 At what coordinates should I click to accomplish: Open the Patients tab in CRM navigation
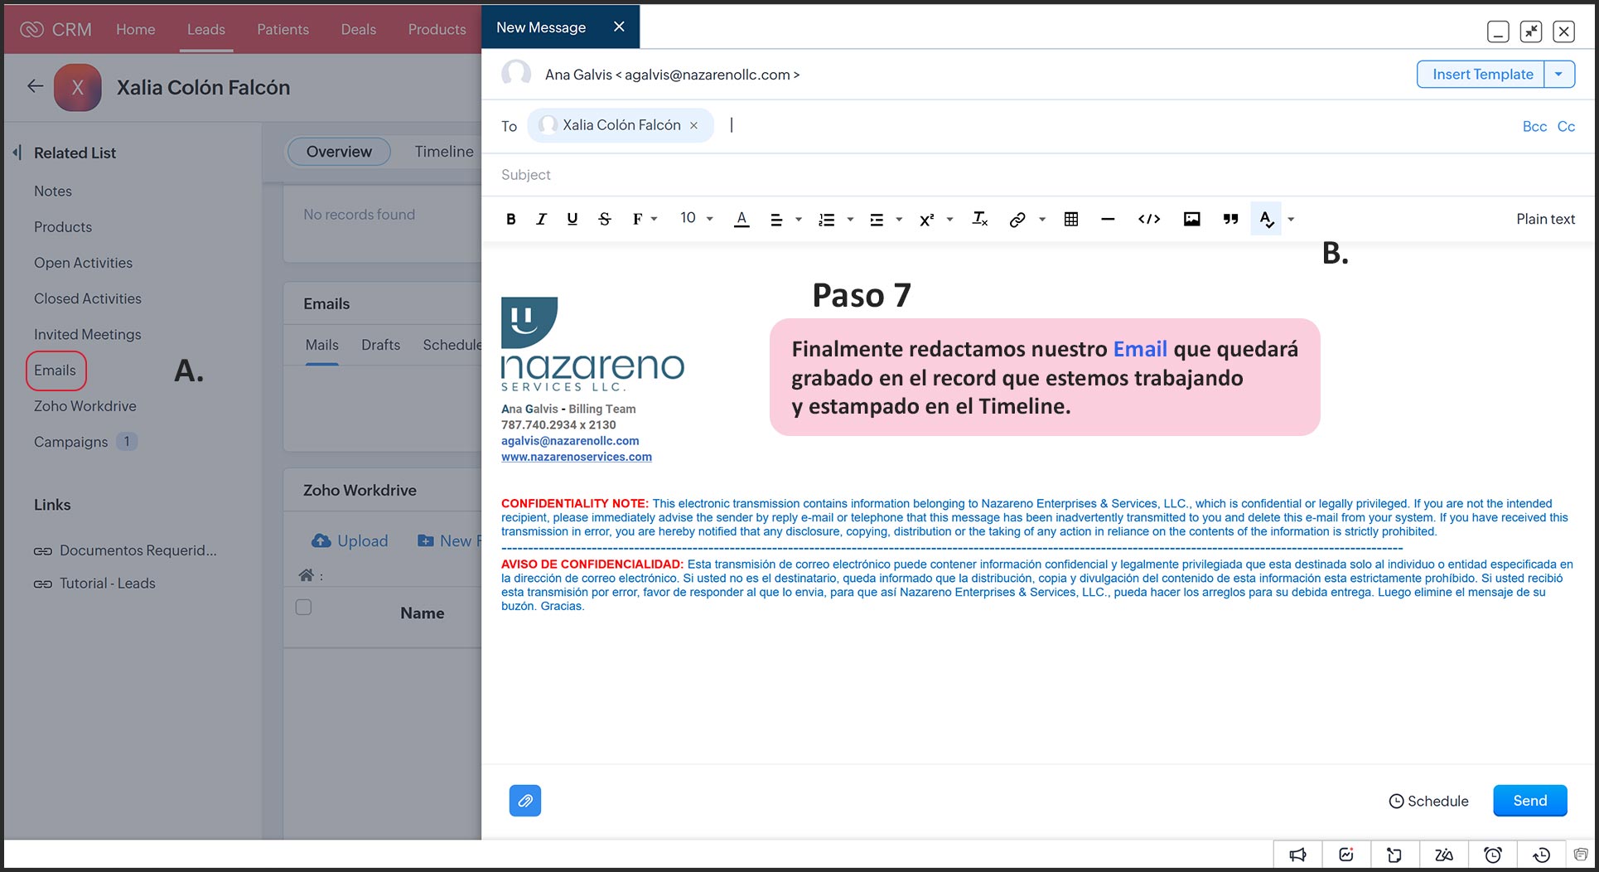pos(283,29)
